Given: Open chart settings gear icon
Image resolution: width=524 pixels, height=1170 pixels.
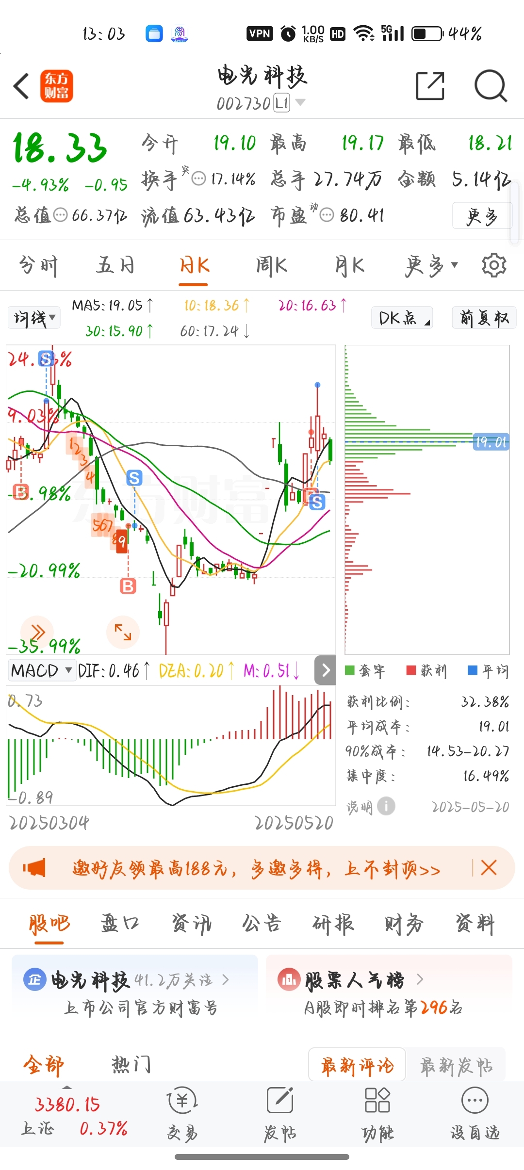Looking at the screenshot, I should [494, 265].
